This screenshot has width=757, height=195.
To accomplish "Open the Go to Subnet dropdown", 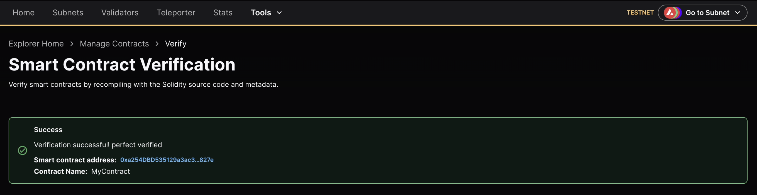I will coord(707,13).
